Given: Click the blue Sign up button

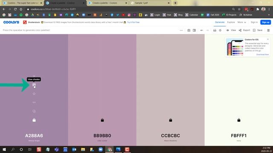Looking at the screenshot, I should click(x=265, y=22).
